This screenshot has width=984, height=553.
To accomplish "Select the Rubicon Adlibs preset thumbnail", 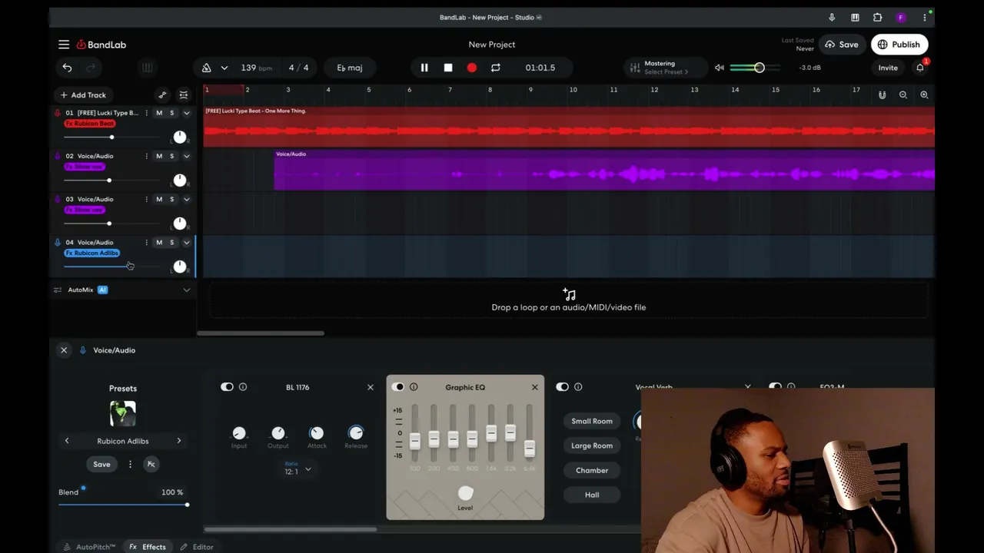I will point(123,414).
